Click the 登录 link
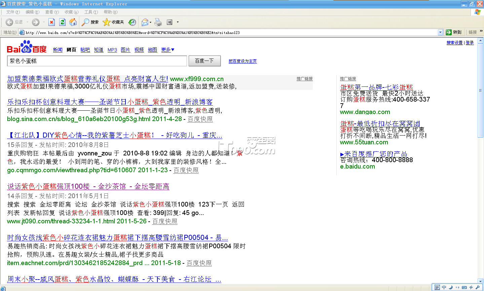The image size is (484, 291). [470, 43]
